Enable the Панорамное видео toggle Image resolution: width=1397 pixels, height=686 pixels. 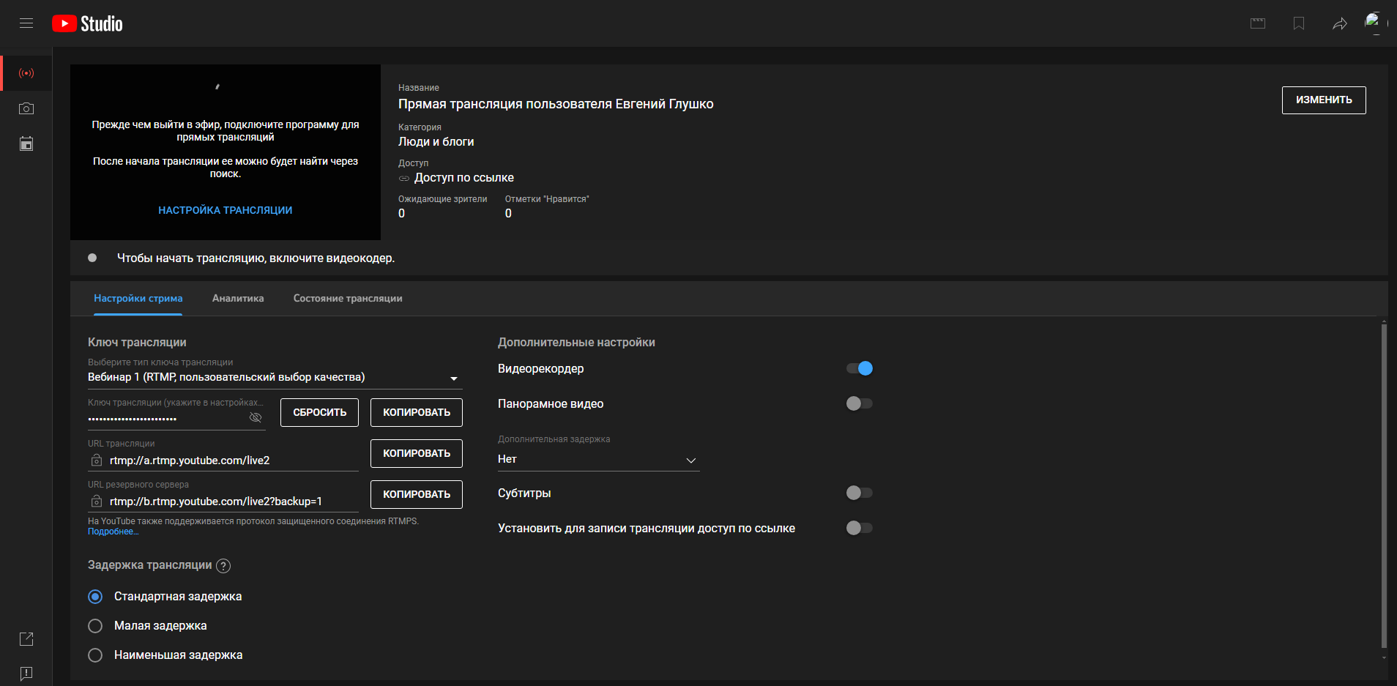point(860,403)
